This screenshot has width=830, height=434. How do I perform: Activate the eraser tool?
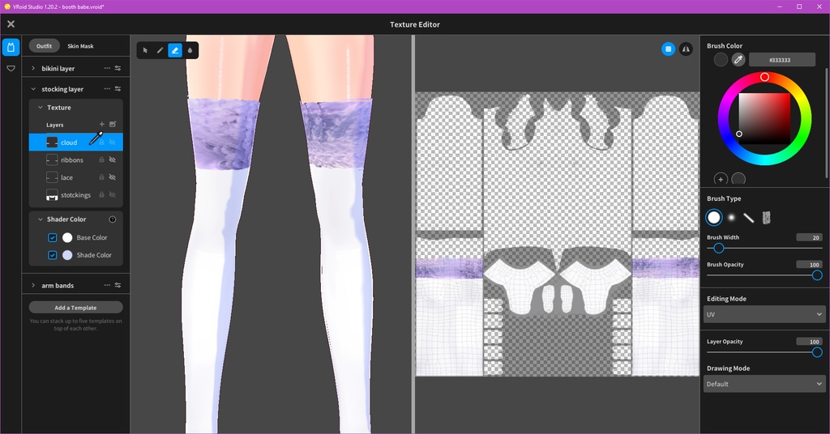(175, 50)
